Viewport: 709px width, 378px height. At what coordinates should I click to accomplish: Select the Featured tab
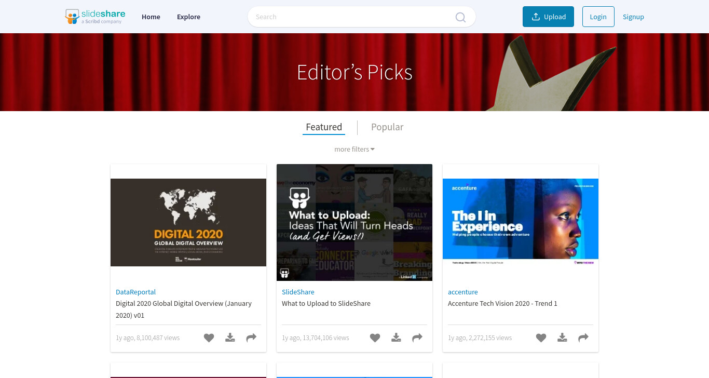(x=324, y=127)
